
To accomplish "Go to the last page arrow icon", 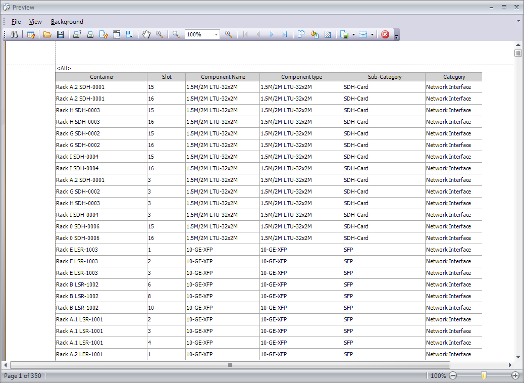I will [285, 34].
